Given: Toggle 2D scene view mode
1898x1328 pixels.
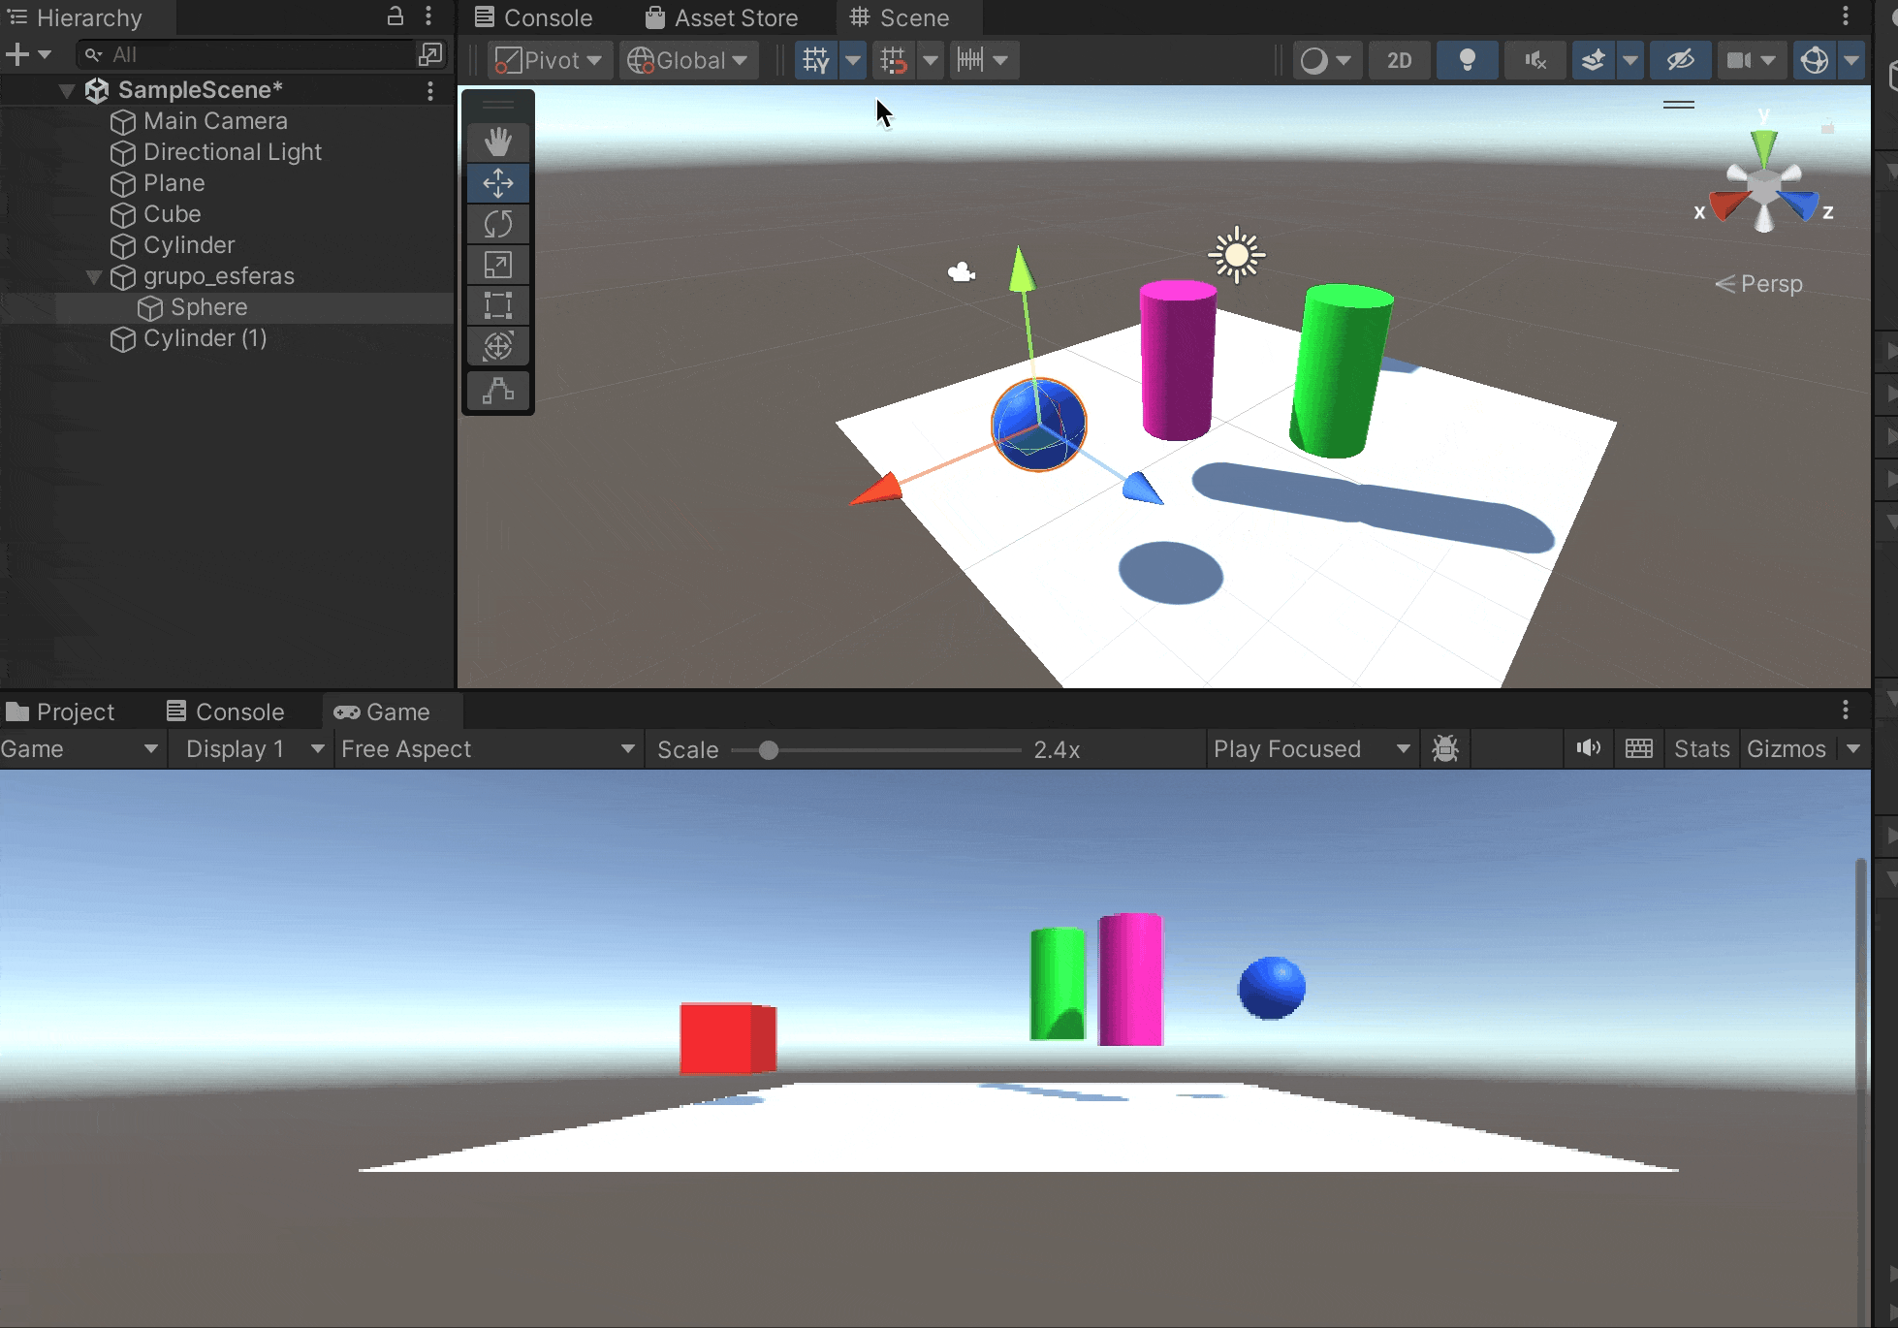Looking at the screenshot, I should (1399, 60).
